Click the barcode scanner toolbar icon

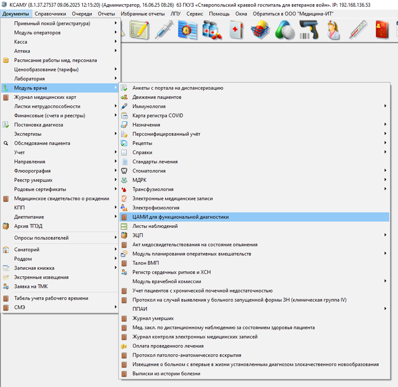(309, 30)
